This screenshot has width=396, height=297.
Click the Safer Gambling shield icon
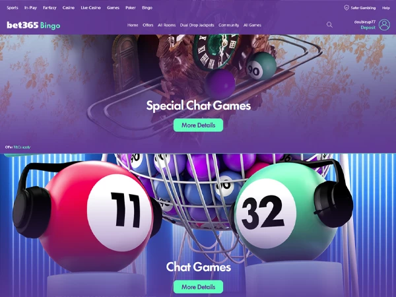pyautogui.click(x=346, y=8)
